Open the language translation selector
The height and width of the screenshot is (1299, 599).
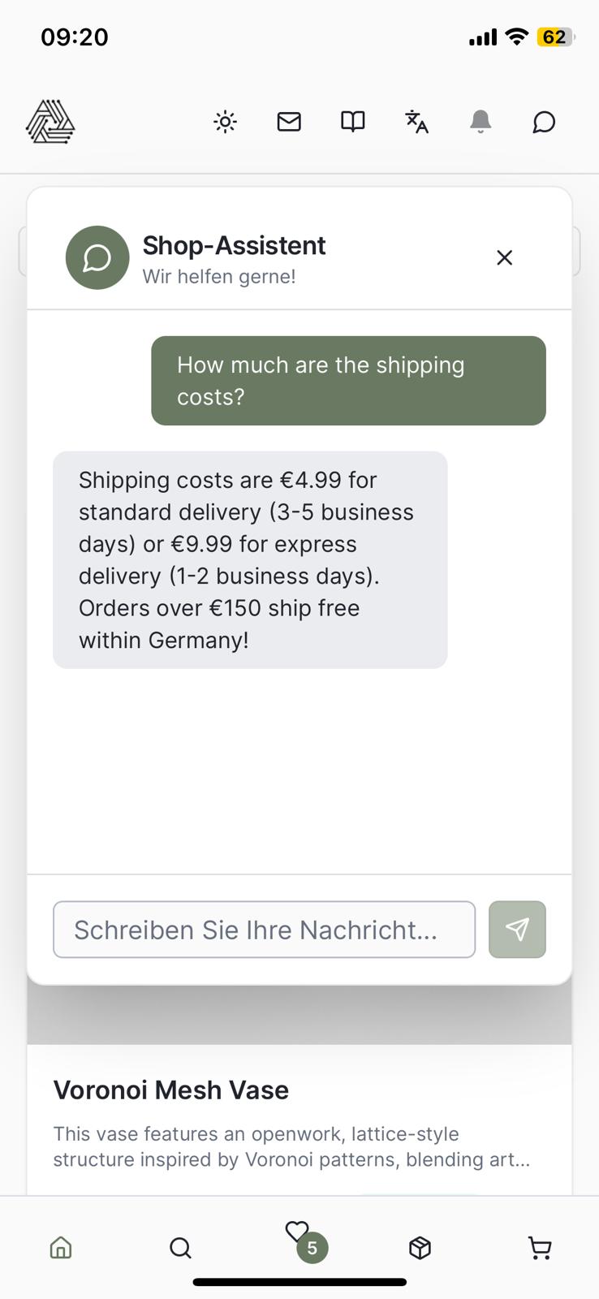tap(416, 122)
